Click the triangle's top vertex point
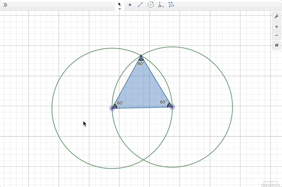The width and height of the screenshot is (282, 187). click(141, 56)
